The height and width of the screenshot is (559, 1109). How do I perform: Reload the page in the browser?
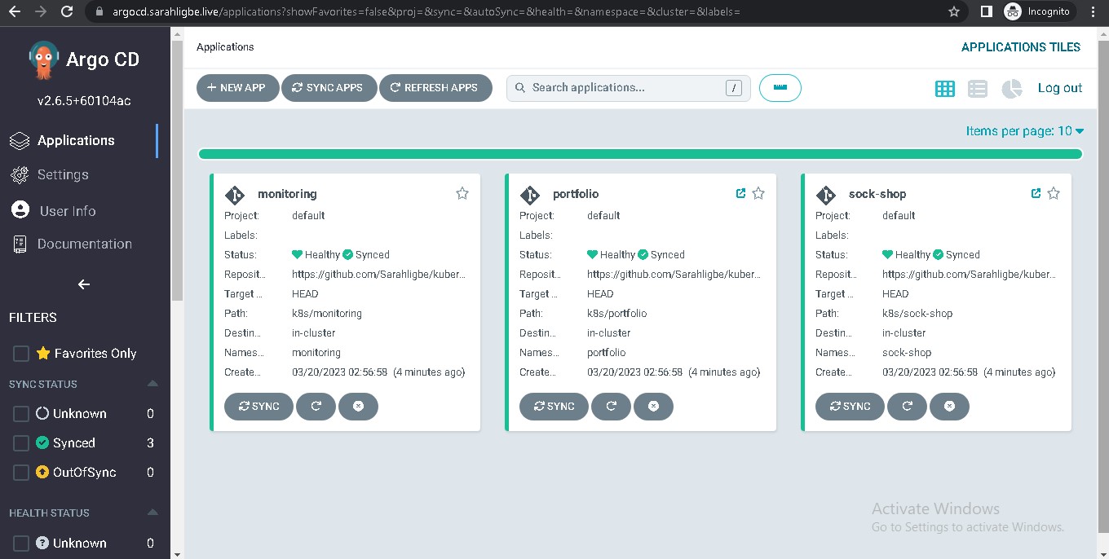(x=67, y=12)
